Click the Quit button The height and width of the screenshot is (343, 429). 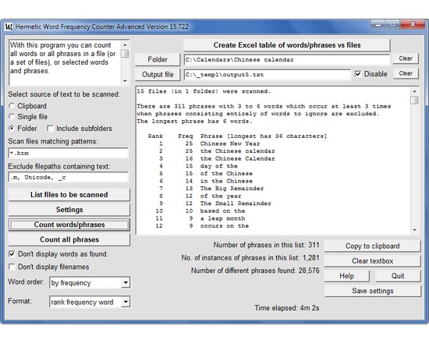point(398,276)
